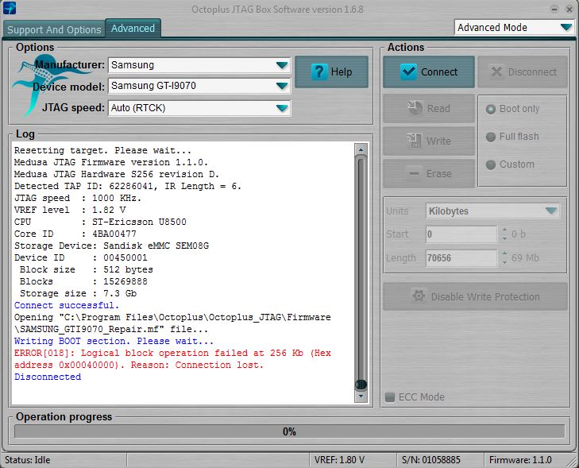
Task: Click the Disable Write Protection label
Action: coord(485,296)
